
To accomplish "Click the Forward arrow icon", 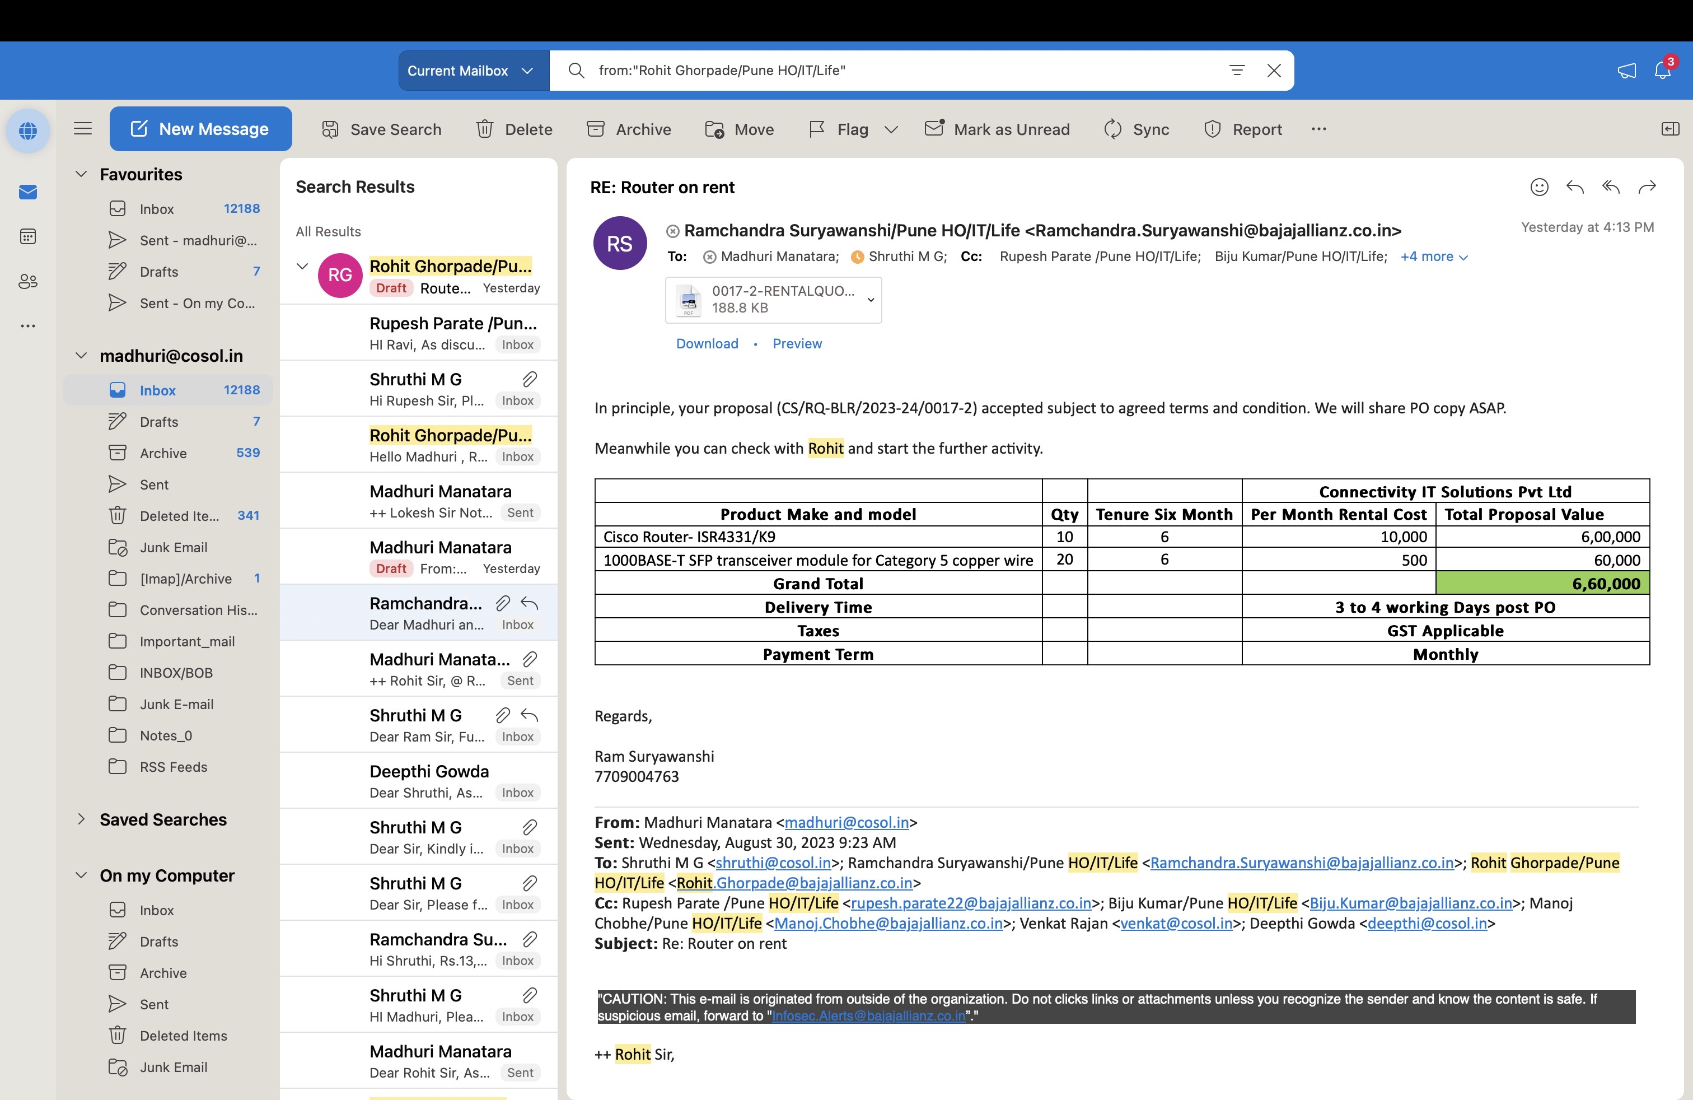I will coord(1647,187).
